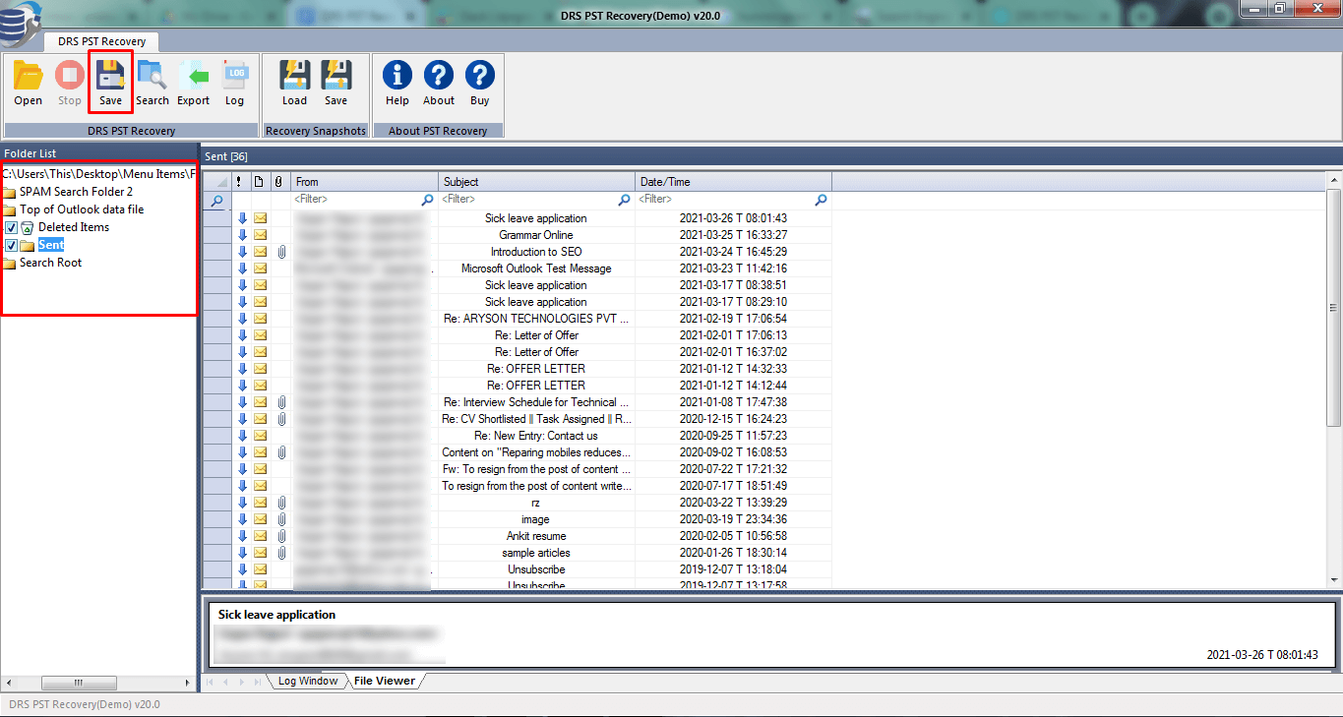Select date 2021-01-08 T 17:47:38 cell
Viewport: 1343px width, 717px height.
point(733,402)
